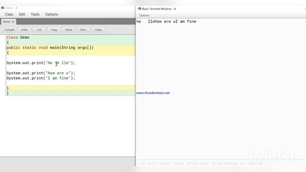306x172 pixels.
Task: Click the Cut button
Action: point(39,30)
